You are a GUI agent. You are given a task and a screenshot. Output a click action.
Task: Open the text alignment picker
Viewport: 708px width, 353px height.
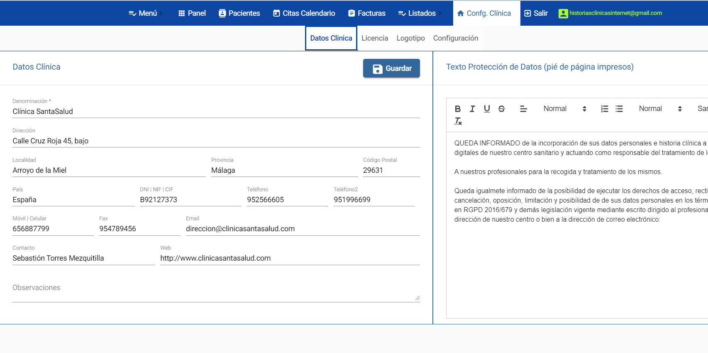click(x=524, y=109)
